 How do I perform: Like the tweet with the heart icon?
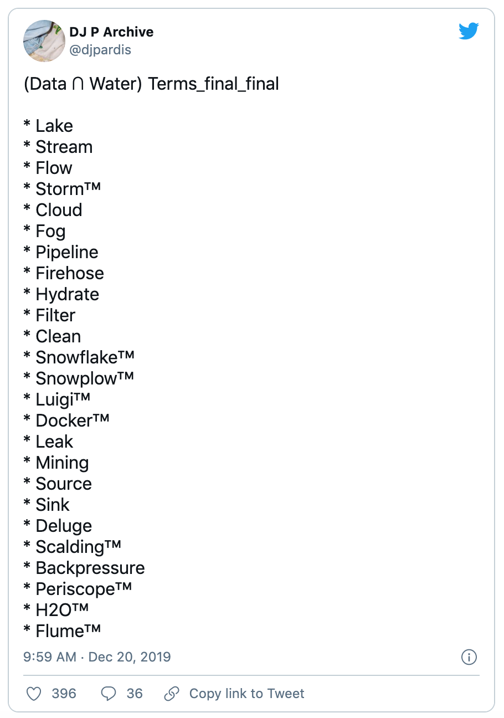(34, 693)
